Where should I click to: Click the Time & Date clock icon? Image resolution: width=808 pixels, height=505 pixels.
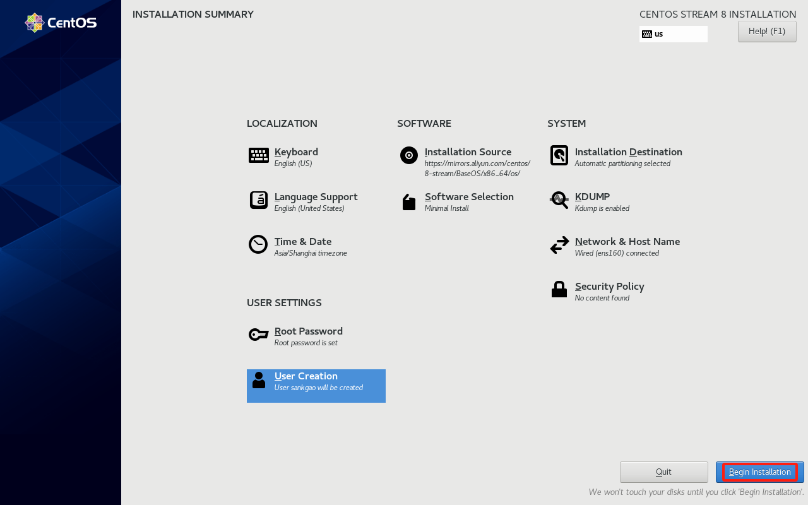coord(258,244)
